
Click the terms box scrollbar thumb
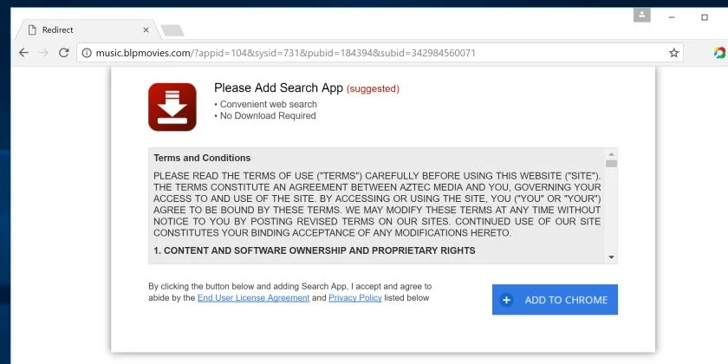[x=612, y=164]
